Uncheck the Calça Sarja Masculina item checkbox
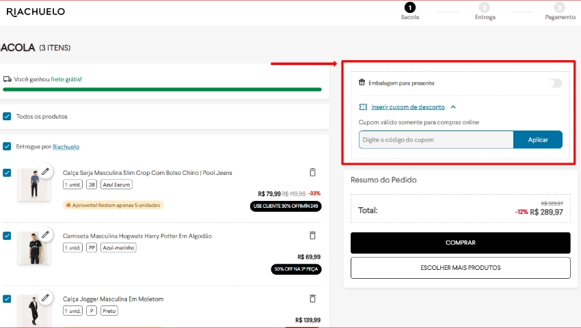Screen dimensions: 581x328 pyautogui.click(x=7, y=173)
